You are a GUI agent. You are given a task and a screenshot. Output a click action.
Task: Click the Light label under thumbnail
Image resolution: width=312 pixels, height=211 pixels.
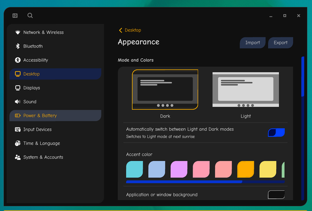pyautogui.click(x=246, y=116)
